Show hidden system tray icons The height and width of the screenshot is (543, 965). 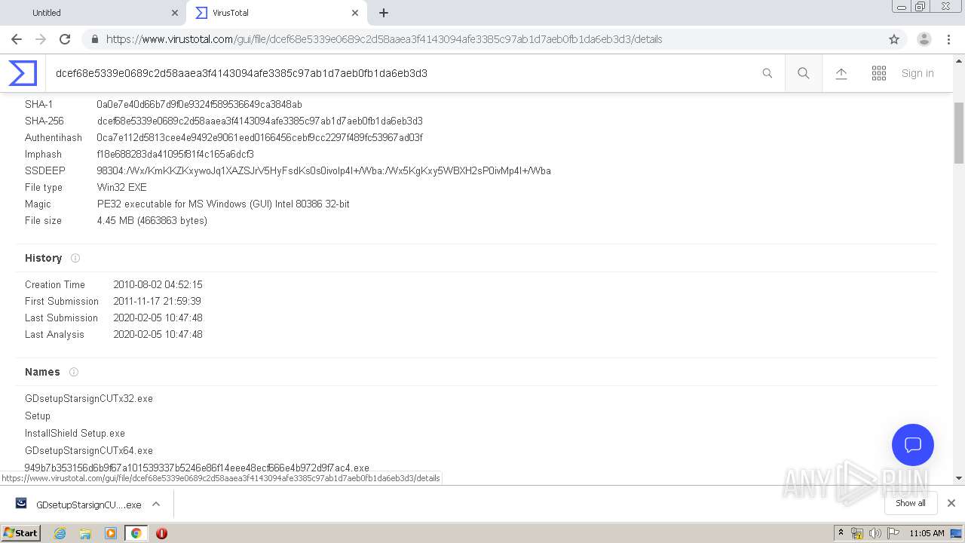pyautogui.click(x=841, y=533)
